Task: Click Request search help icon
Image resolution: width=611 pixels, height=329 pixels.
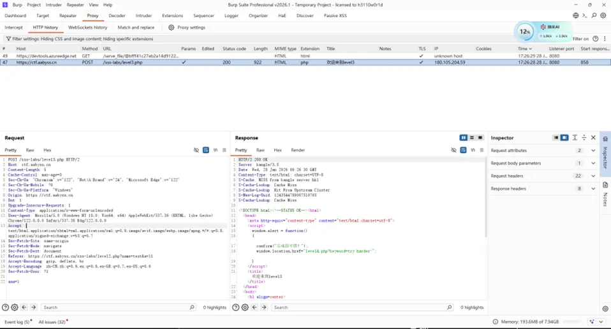Action: pyautogui.click(x=5, y=307)
